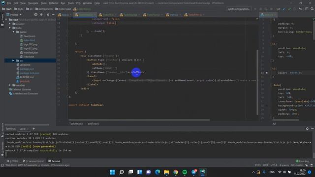
Task: Open the Refactor menu
Action: point(54,3)
